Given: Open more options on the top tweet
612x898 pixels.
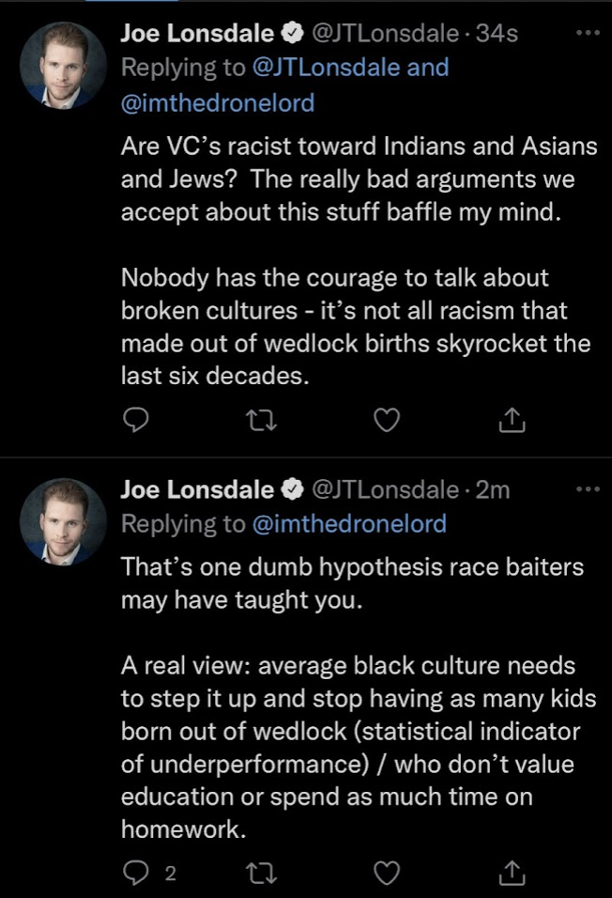Looking at the screenshot, I should click(x=588, y=33).
